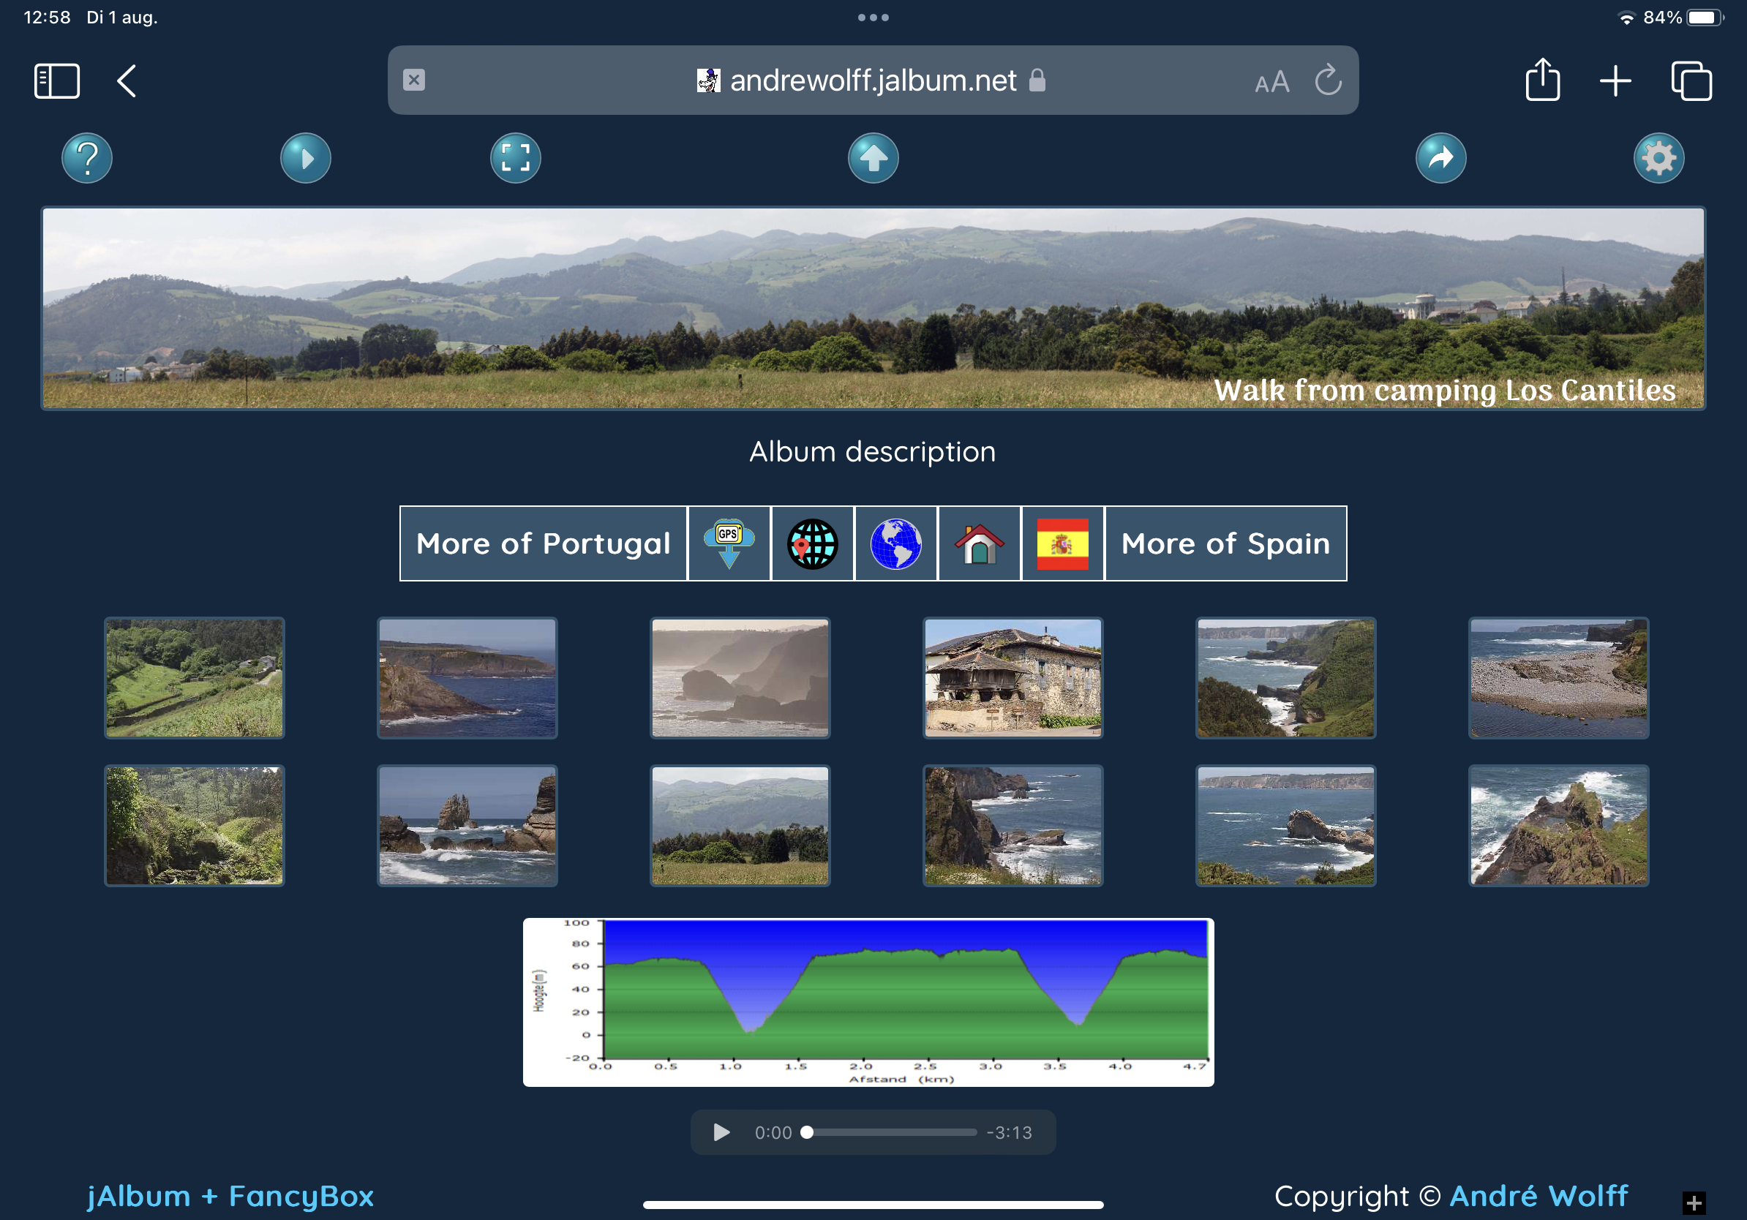Open the AA reader options menu
Image resolution: width=1747 pixels, height=1220 pixels.
coord(1271,81)
